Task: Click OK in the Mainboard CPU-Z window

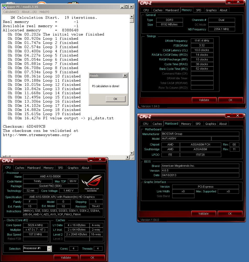Action: (230, 214)
